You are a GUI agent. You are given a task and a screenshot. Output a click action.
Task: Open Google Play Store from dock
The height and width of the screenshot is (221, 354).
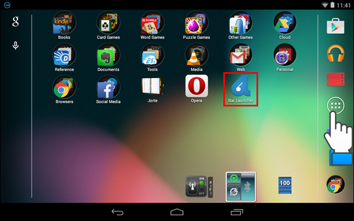click(335, 26)
